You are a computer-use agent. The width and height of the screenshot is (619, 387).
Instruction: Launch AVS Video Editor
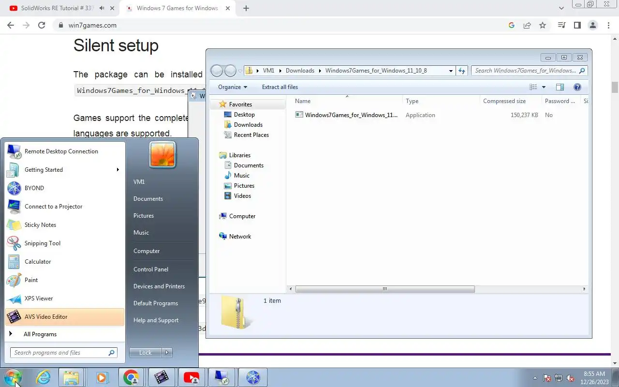pyautogui.click(x=65, y=317)
